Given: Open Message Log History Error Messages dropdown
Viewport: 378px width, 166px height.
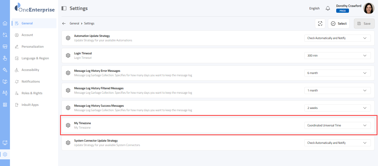Looking at the screenshot, I should 337,73.
